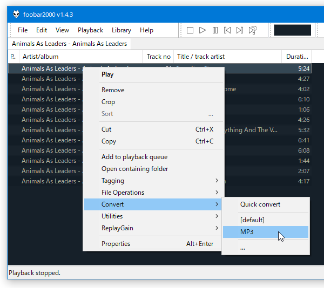Select the track with duration 1:44
Image resolution: width=324 pixels, height=288 pixels.
pos(160,161)
